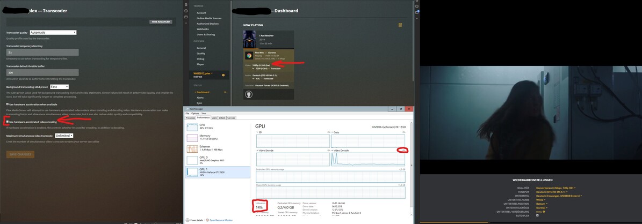The height and width of the screenshot is (224, 642).
Task: Click the Dashboard view toggle icon
Action: tap(400, 25)
